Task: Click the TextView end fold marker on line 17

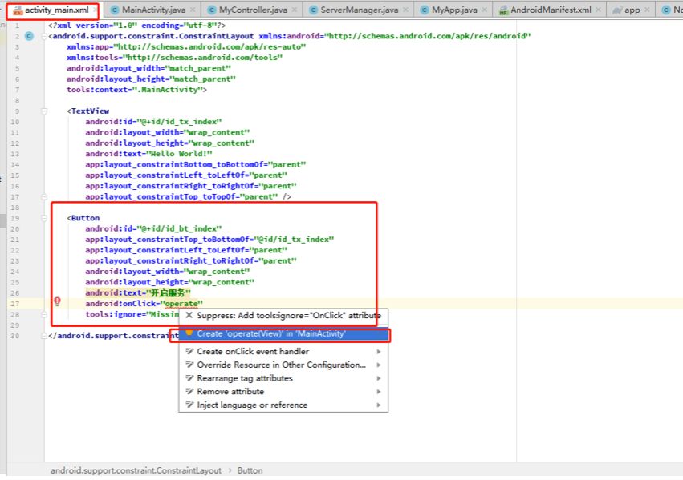Action: pos(44,197)
